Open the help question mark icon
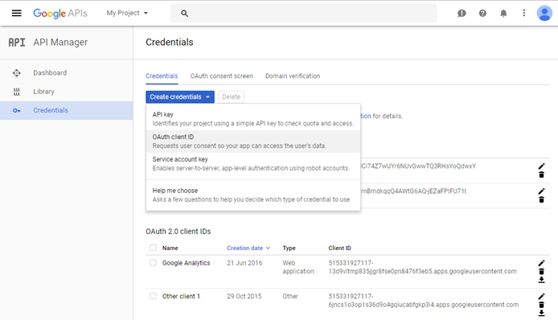 pyautogui.click(x=482, y=13)
